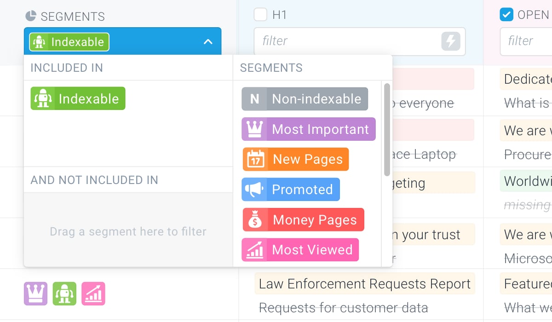The width and height of the screenshot is (552, 322).
Task: Select the Non-indexable segment label
Action: click(316, 99)
